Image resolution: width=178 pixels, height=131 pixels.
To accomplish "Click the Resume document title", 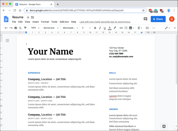I will tap(18, 17).
